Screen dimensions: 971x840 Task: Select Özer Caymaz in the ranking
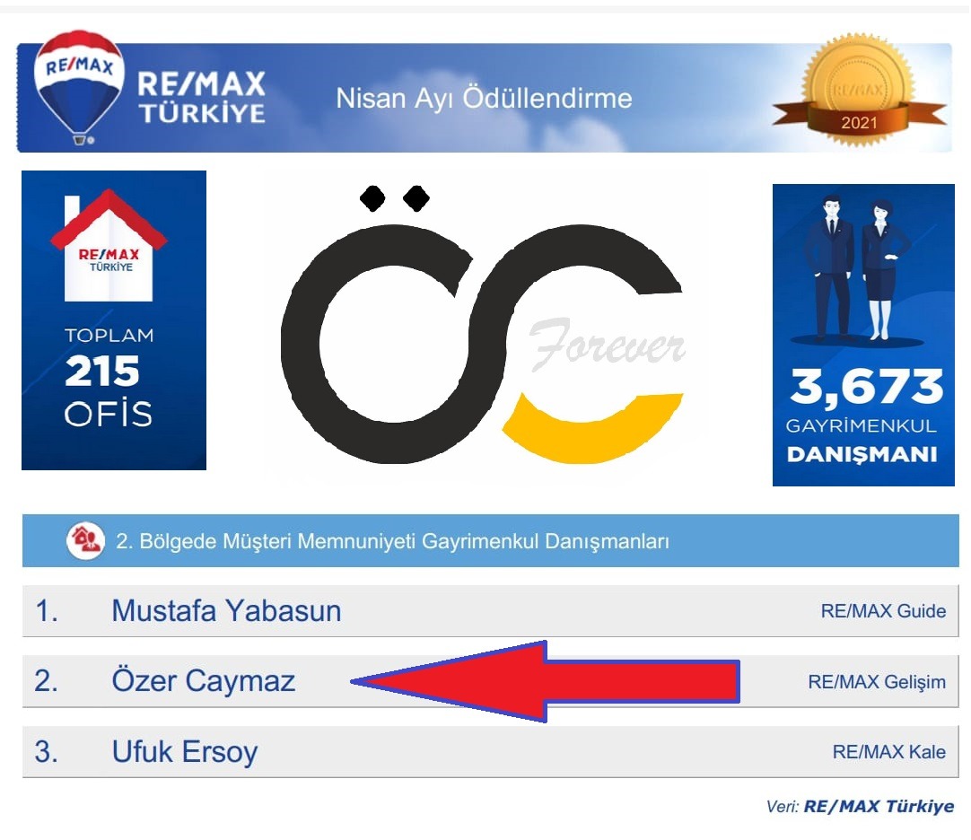203,681
